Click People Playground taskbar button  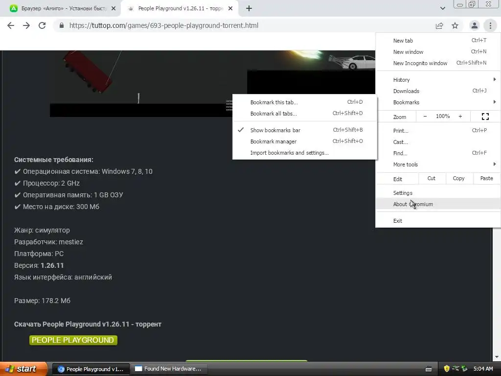pos(91,369)
